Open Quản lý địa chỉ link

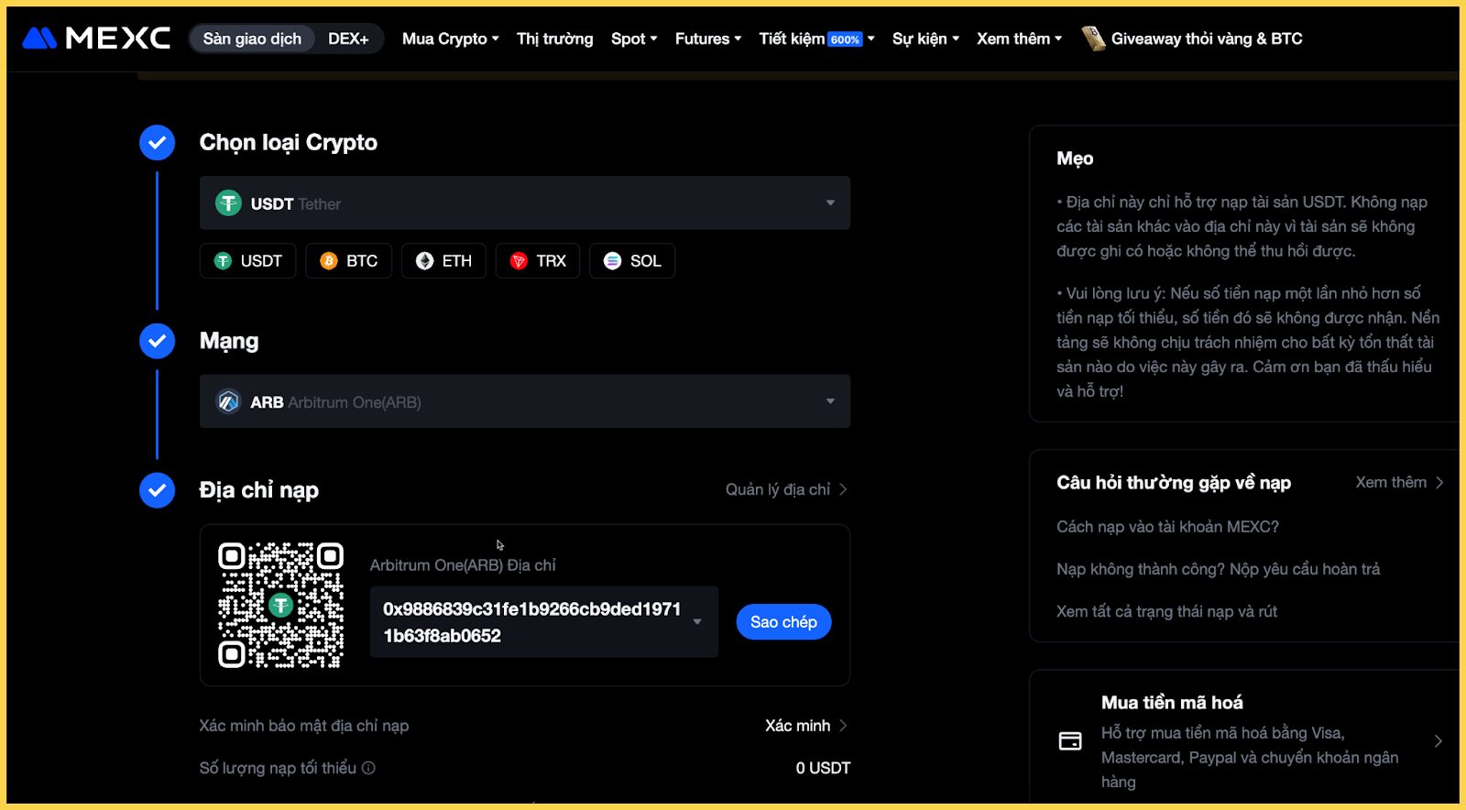786,489
